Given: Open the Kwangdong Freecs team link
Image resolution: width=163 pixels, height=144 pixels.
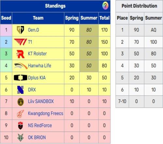Looking at the screenshot, I should point(46,114).
